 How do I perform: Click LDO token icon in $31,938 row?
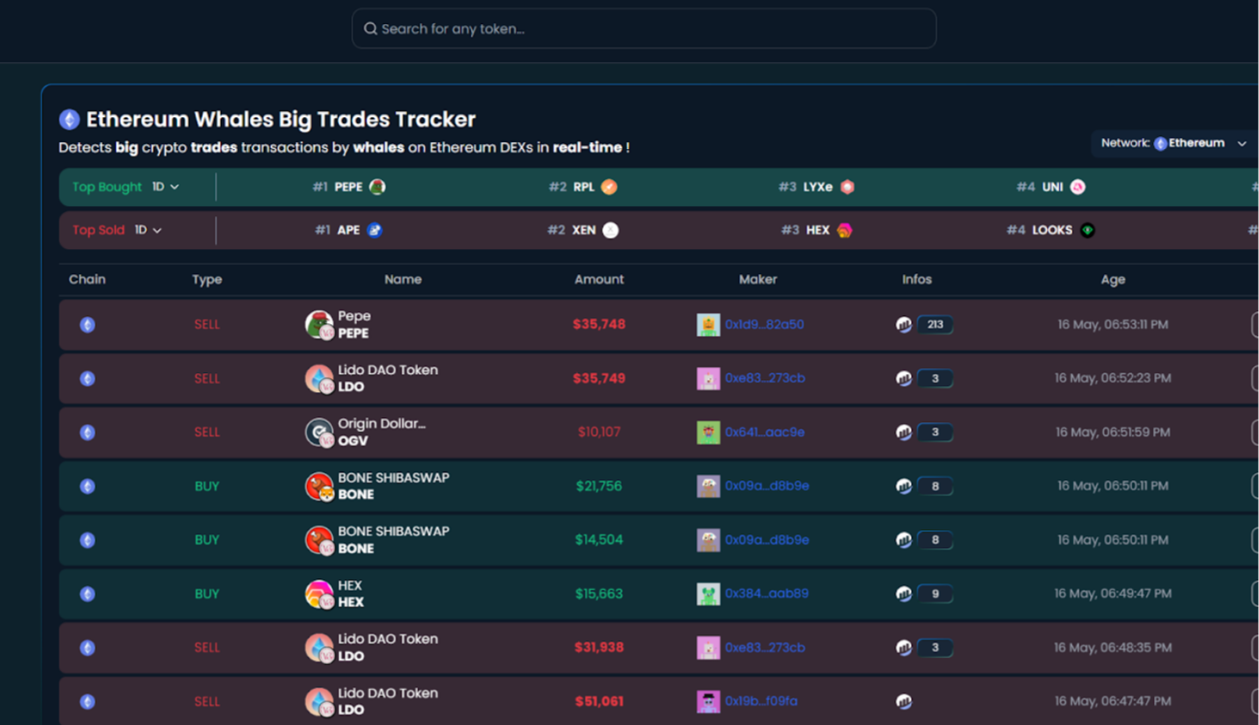(319, 648)
